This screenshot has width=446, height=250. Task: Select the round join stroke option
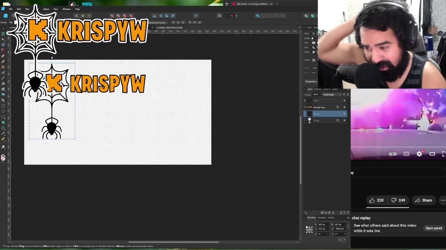[x=313, y=47]
